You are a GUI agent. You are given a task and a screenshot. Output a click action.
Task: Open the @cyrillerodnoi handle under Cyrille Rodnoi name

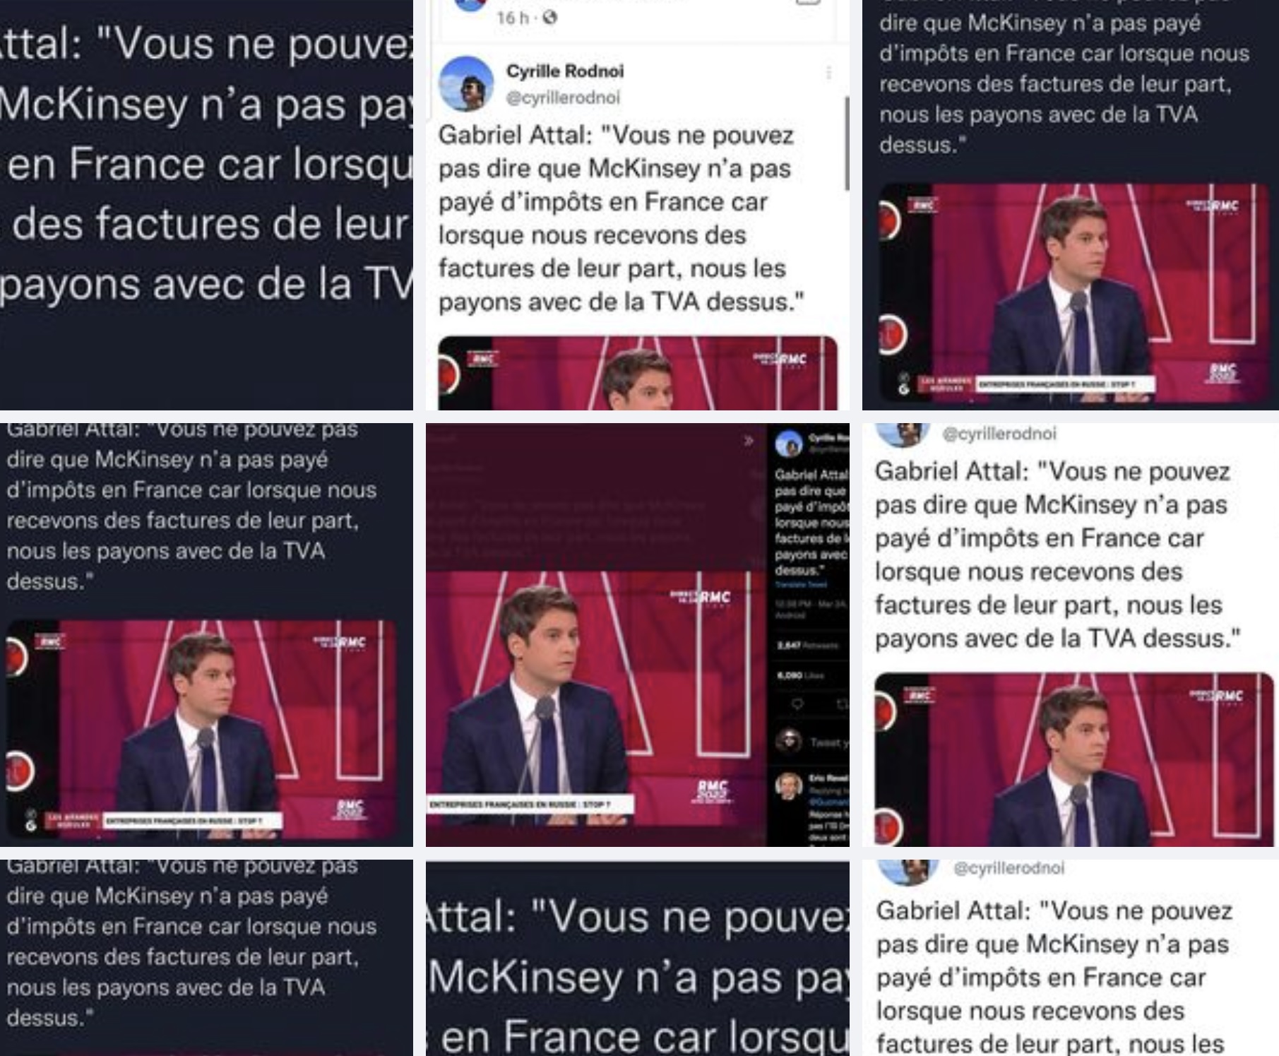[x=563, y=98]
